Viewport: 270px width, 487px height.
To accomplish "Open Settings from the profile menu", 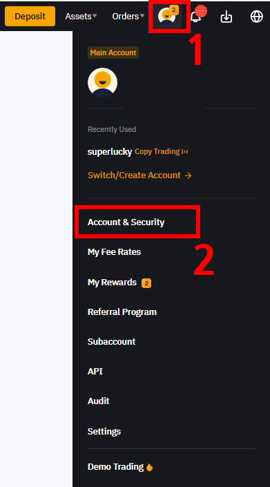I will (104, 432).
